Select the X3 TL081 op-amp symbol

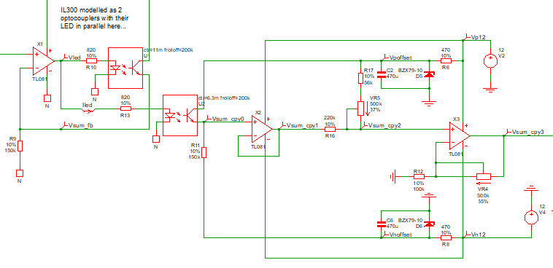coord(459,136)
